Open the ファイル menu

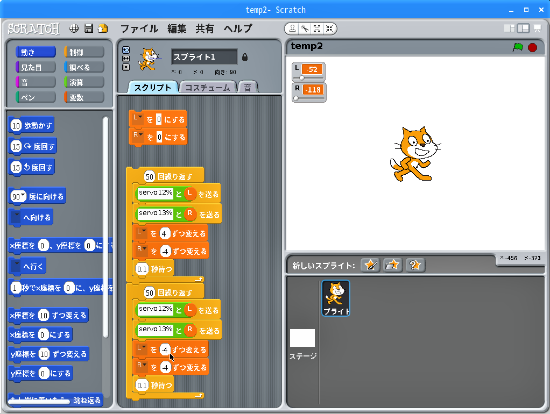(139, 28)
